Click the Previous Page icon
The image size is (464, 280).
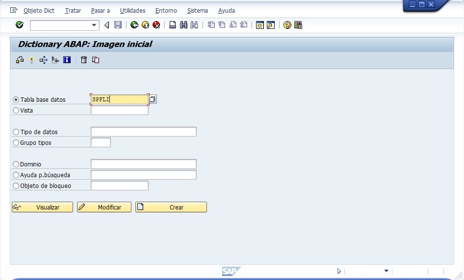coord(222,25)
